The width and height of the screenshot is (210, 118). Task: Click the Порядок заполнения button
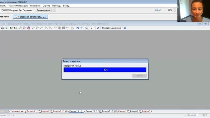pos(112,28)
